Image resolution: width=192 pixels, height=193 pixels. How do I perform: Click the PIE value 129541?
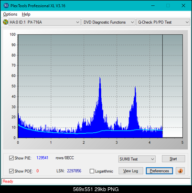tap(43, 158)
